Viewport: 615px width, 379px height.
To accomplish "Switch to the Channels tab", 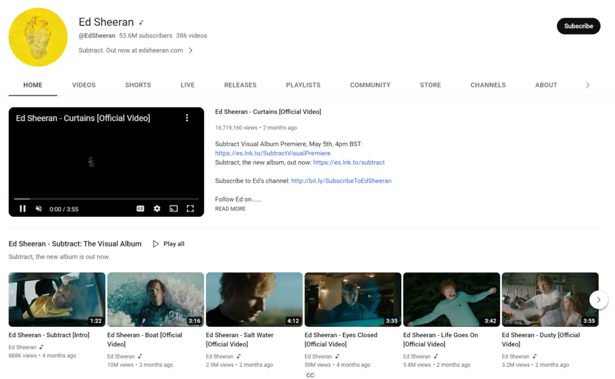I will click(488, 85).
